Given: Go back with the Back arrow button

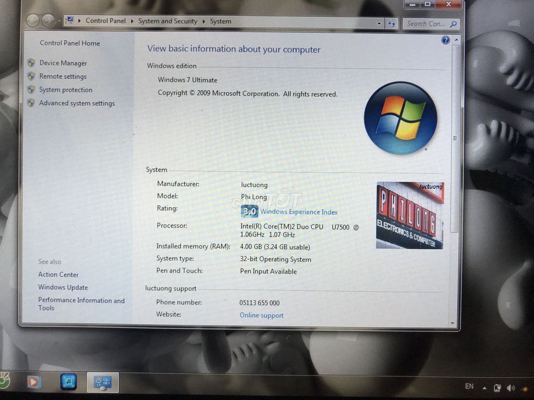Looking at the screenshot, I should [x=33, y=21].
